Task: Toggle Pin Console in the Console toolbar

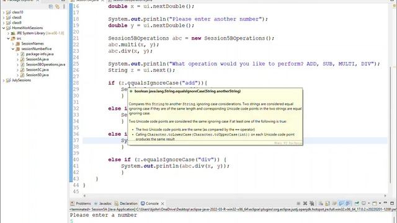Action: point(357,203)
